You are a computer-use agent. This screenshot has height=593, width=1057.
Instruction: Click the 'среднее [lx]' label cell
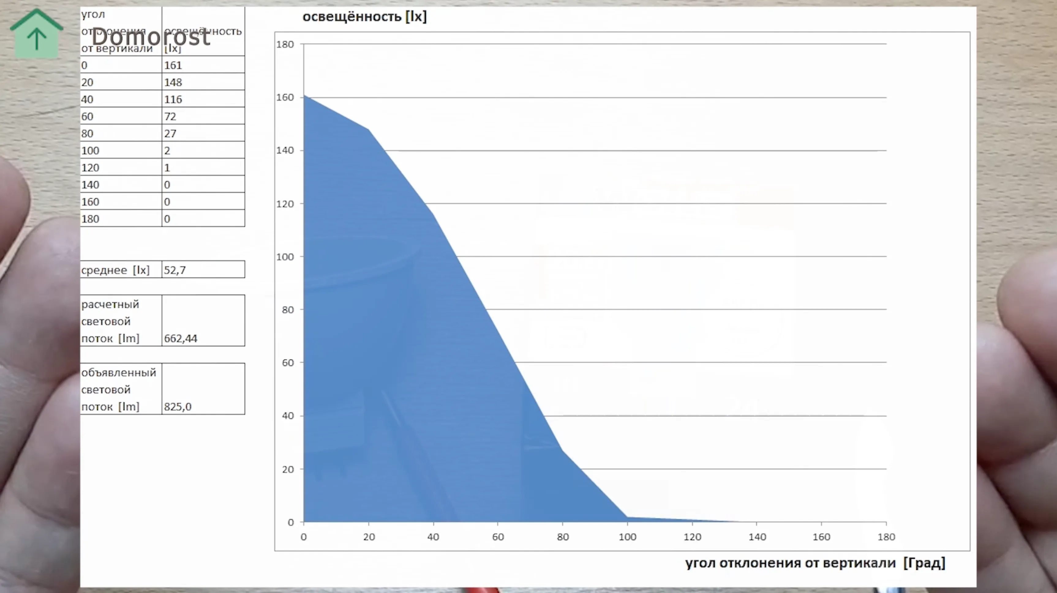click(x=121, y=270)
